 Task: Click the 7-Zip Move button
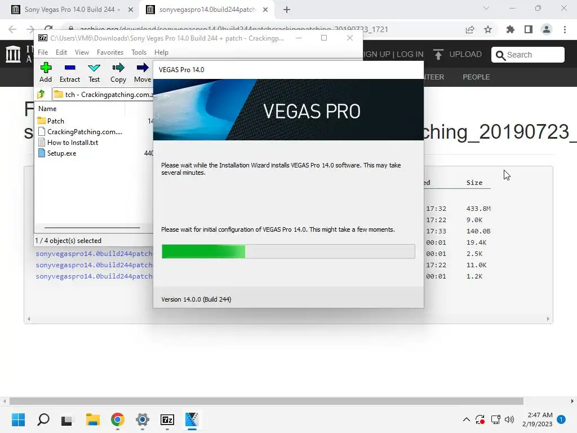pyautogui.click(x=143, y=73)
